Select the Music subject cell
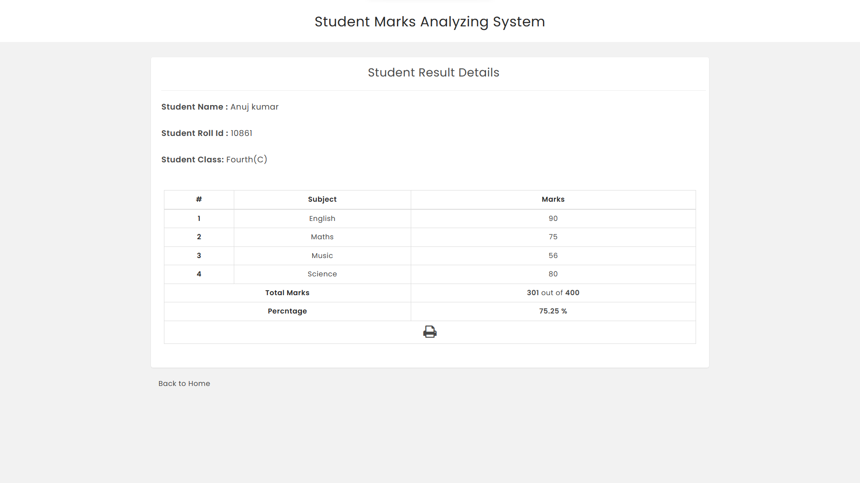 tap(322, 255)
